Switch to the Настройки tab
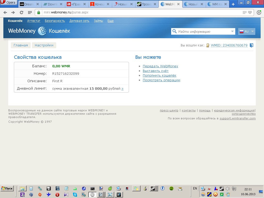 pyautogui.click(x=44, y=45)
